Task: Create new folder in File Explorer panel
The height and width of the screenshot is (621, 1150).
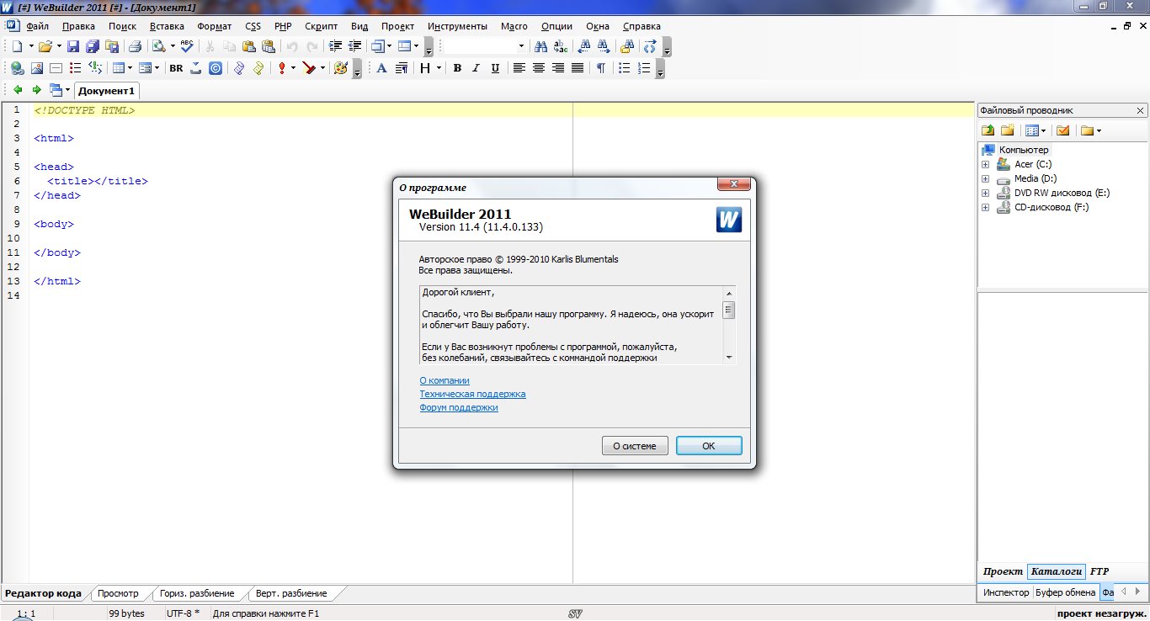Action: click(1007, 130)
